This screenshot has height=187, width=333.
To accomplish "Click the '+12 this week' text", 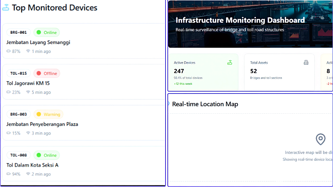I will 183,84.
